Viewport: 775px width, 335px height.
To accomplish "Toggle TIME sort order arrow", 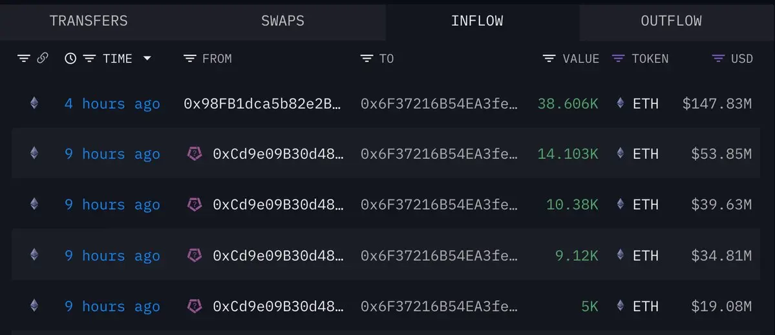I will (147, 58).
